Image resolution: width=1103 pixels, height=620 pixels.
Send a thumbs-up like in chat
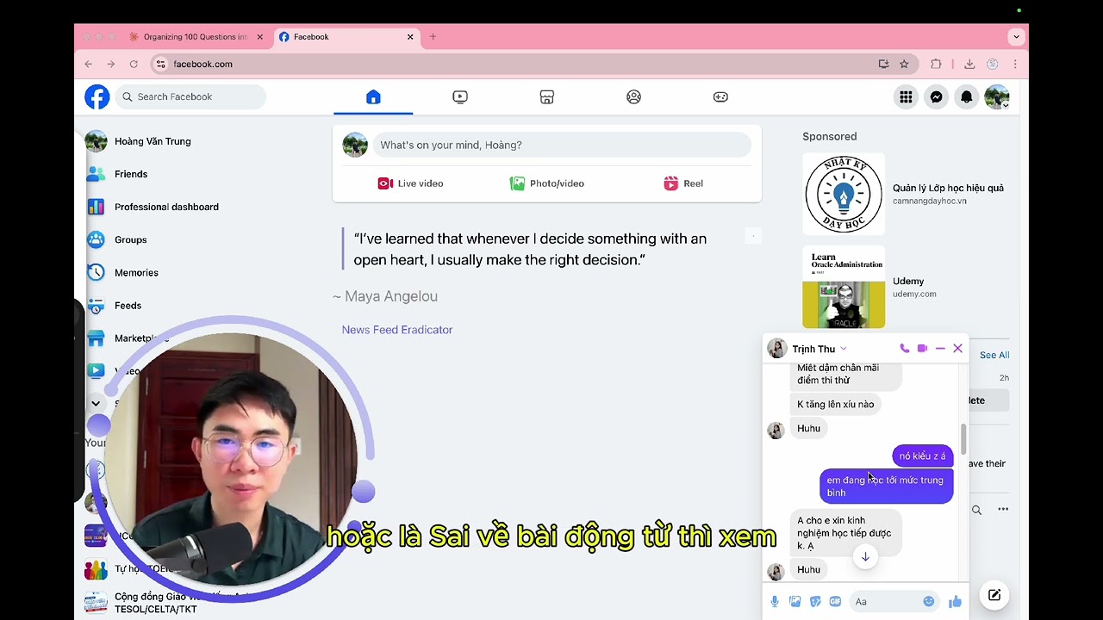[955, 601]
